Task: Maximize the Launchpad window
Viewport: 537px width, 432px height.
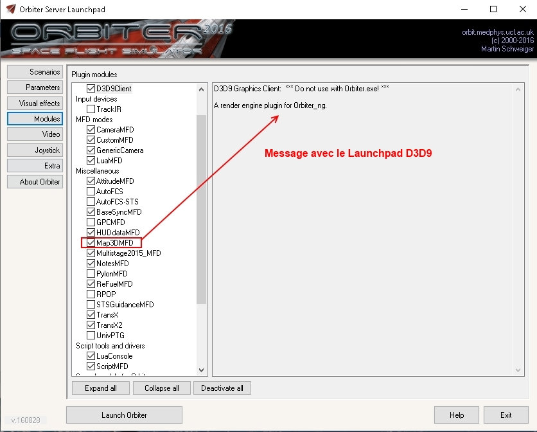Action: pos(493,9)
